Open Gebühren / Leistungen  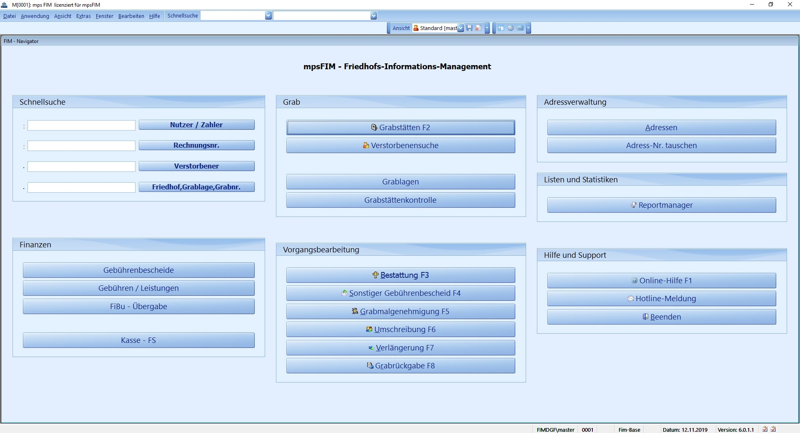coord(138,288)
